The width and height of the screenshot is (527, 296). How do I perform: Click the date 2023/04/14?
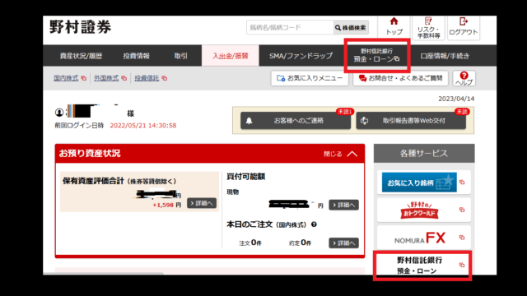click(x=456, y=99)
